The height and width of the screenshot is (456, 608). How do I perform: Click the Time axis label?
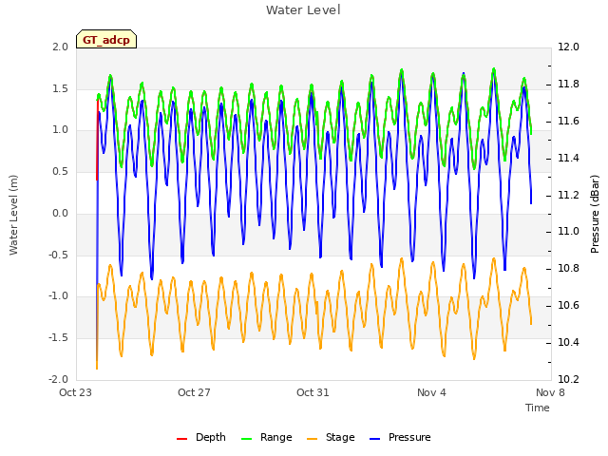pos(538,408)
